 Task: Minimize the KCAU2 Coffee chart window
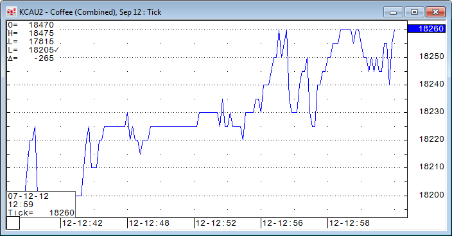(x=393, y=12)
